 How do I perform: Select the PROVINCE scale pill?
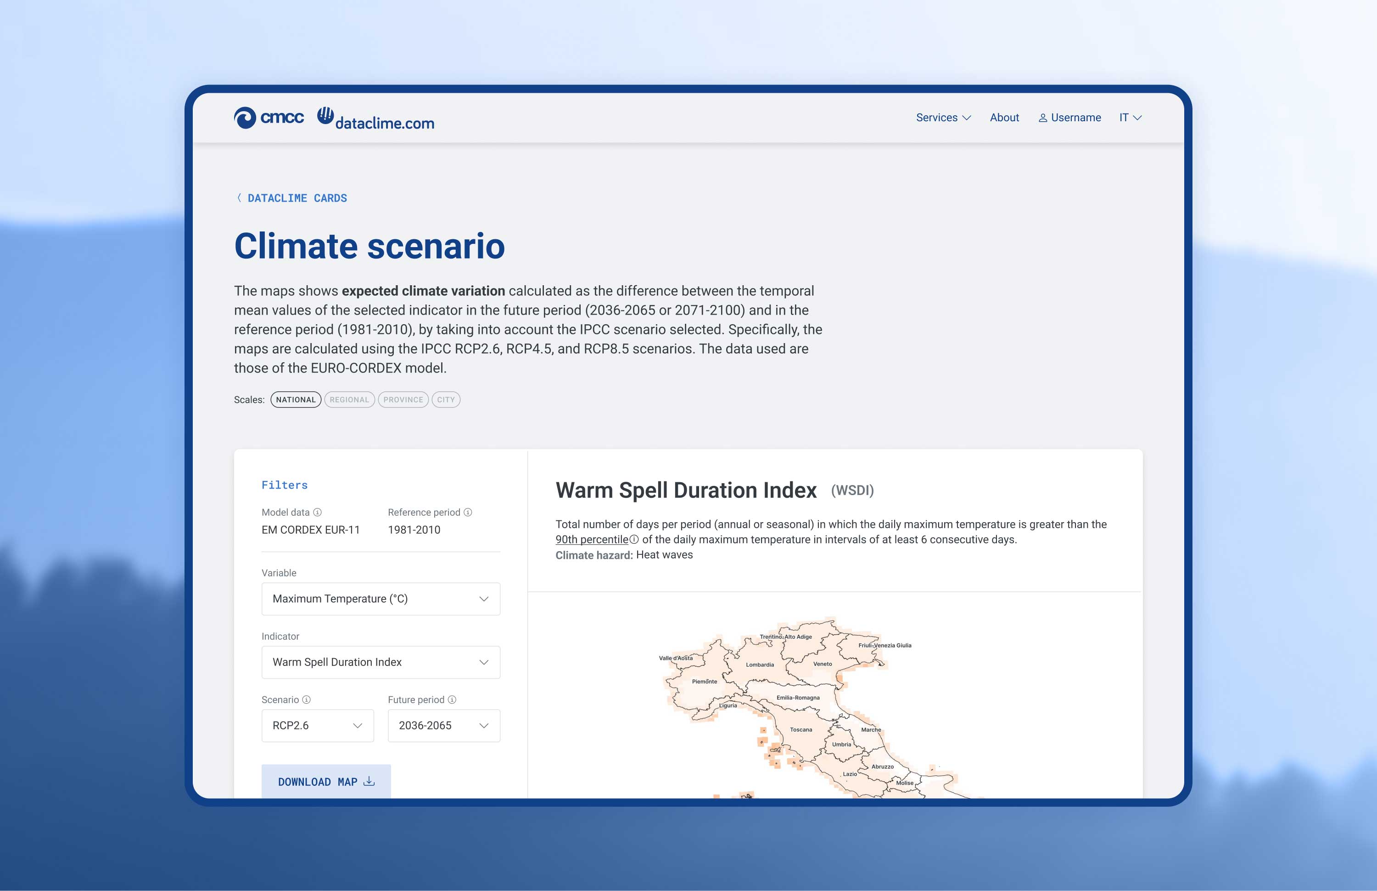point(403,399)
